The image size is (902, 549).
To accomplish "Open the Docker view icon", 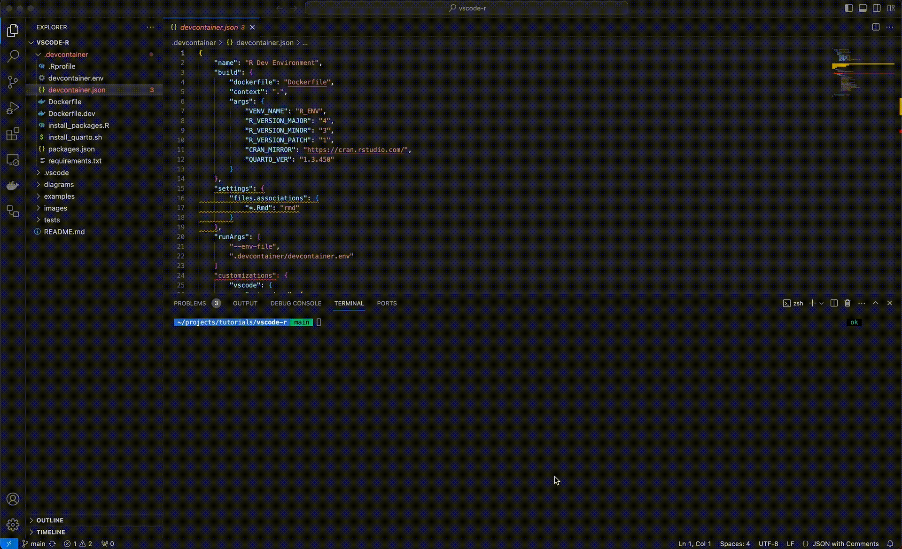I will tap(13, 186).
